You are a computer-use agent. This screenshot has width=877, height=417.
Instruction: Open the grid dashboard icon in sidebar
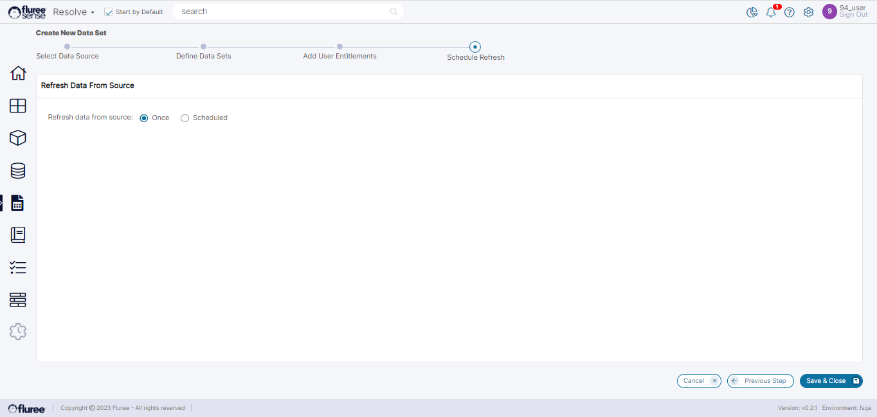coord(18,106)
